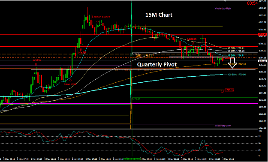The image size is (268, 162).
Task: Click "4 May 04:15" on the time axis
Action: pyautogui.click(x=160, y=159)
